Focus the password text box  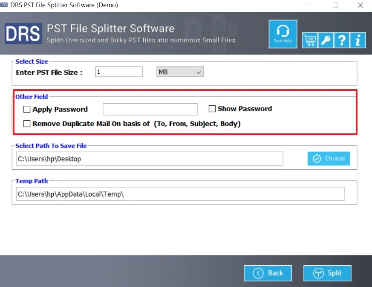coord(150,109)
